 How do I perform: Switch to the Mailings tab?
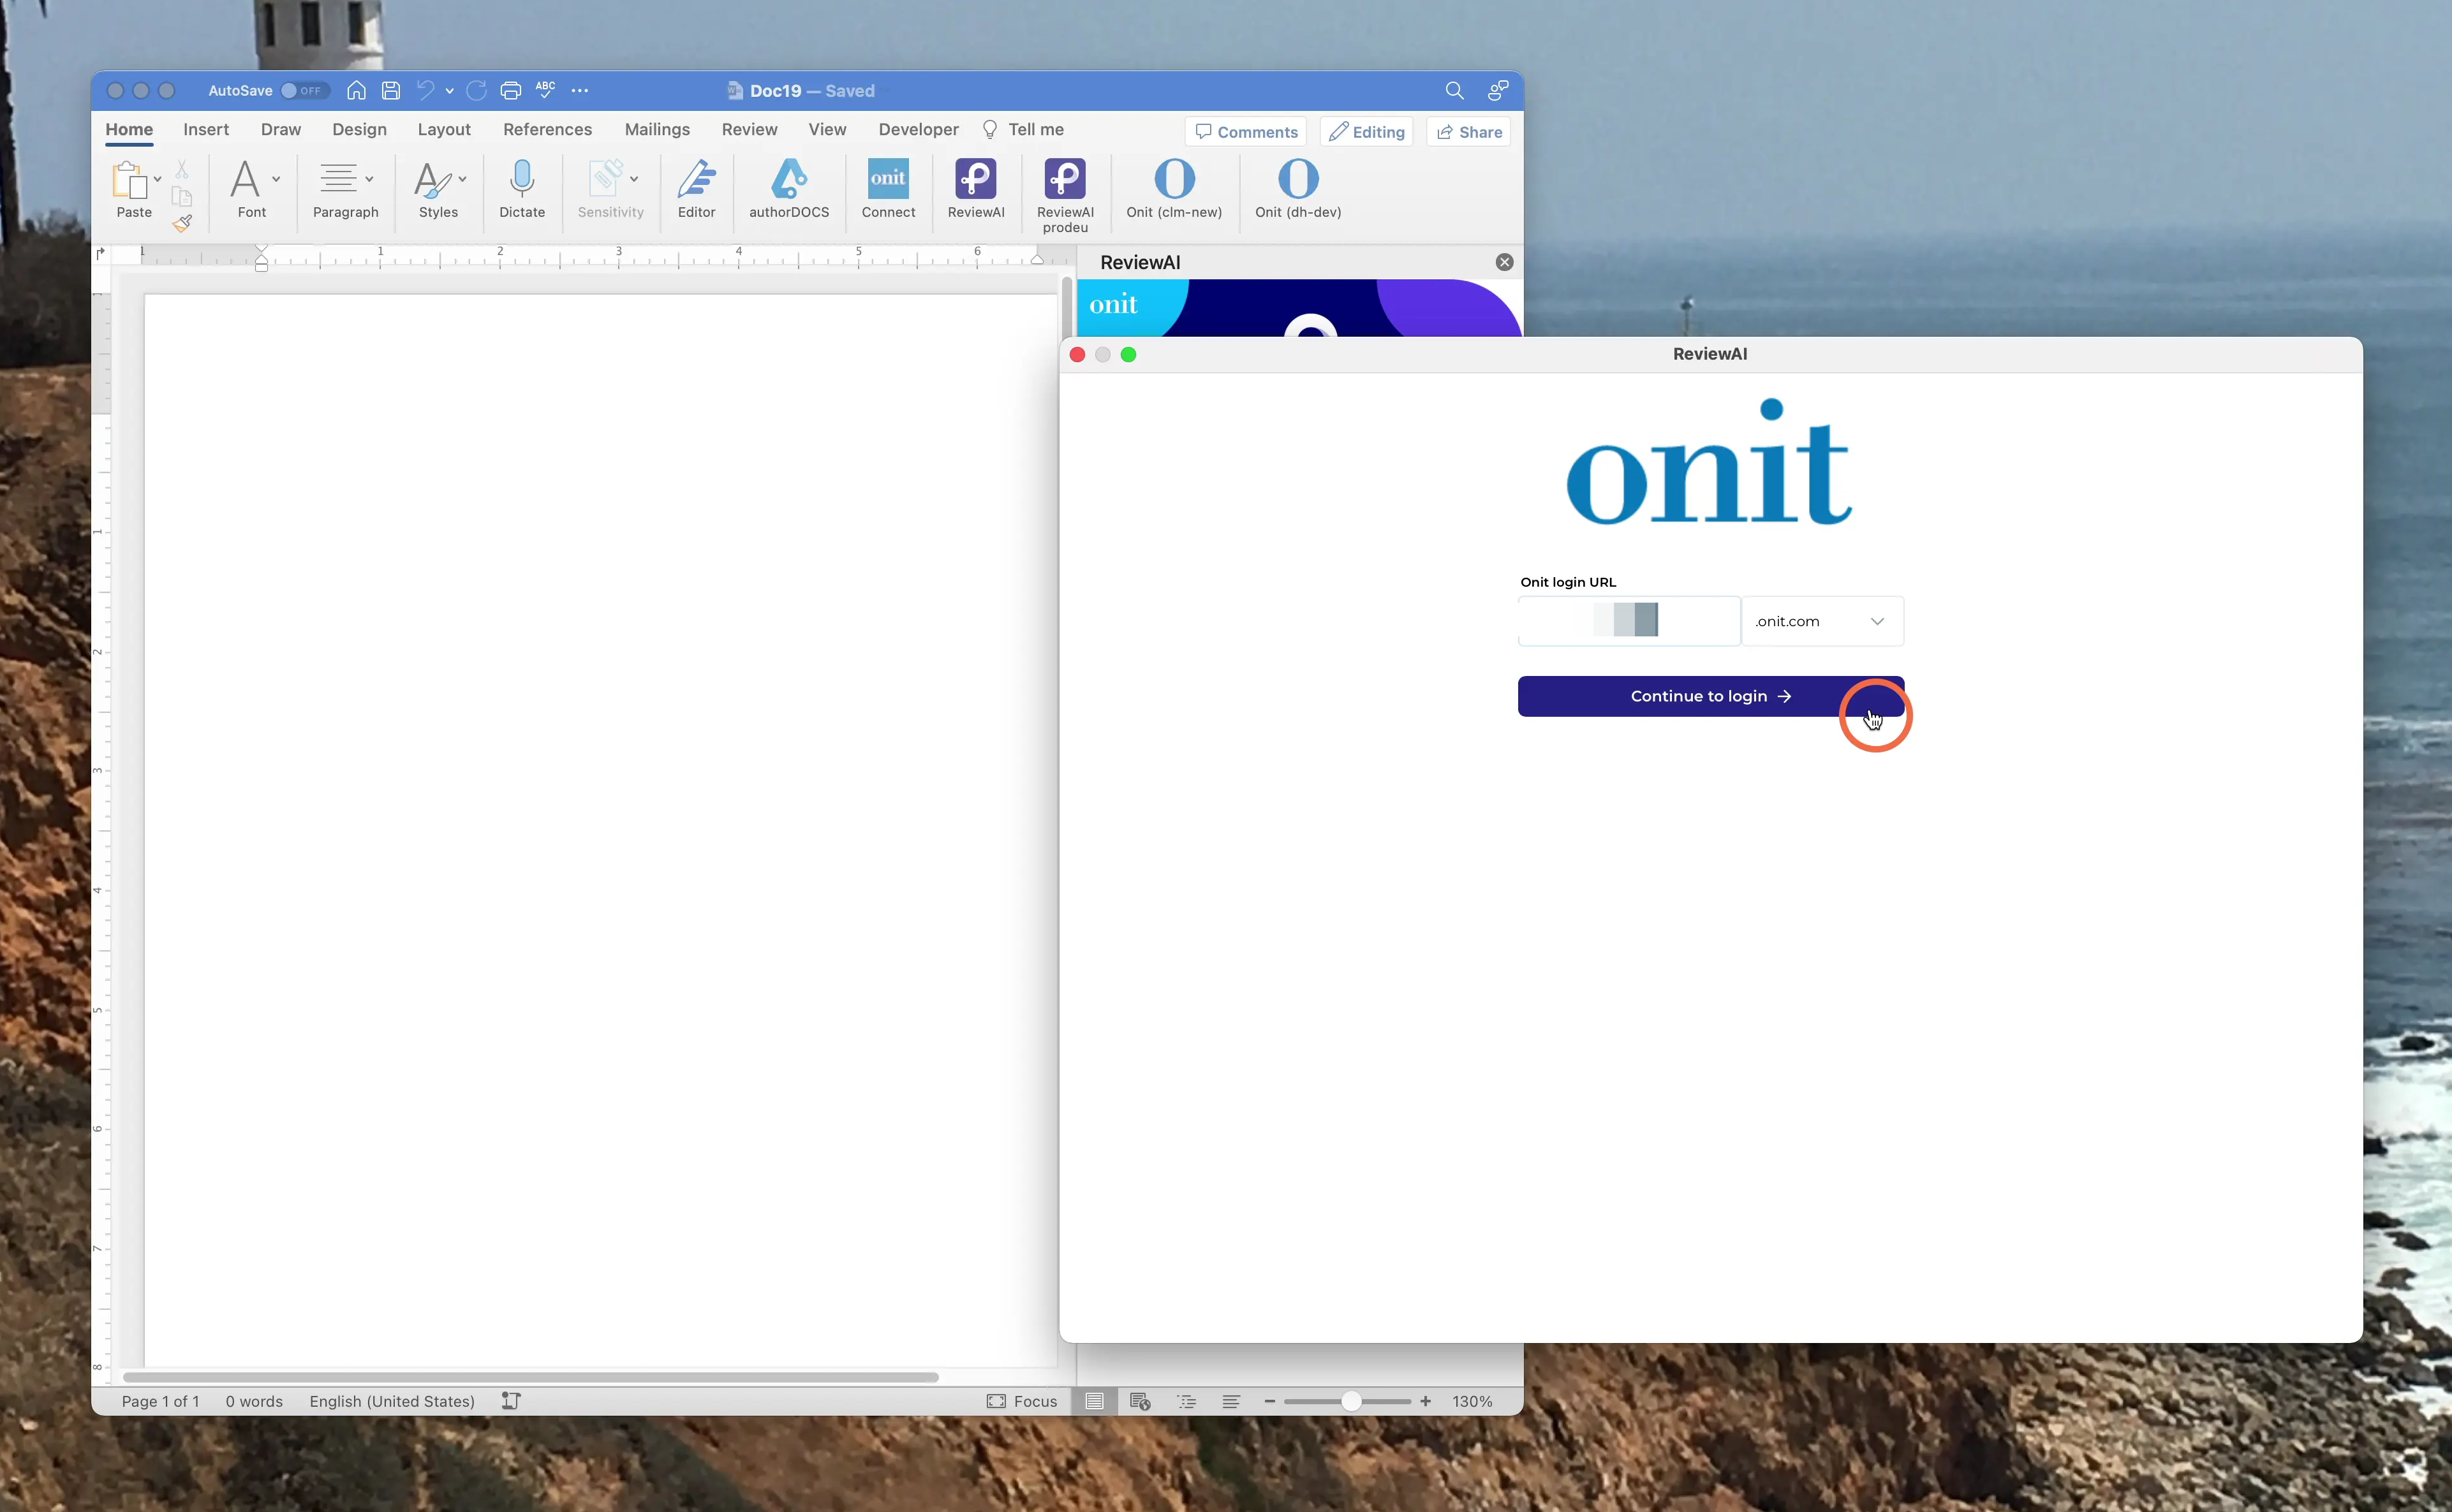coord(657,130)
